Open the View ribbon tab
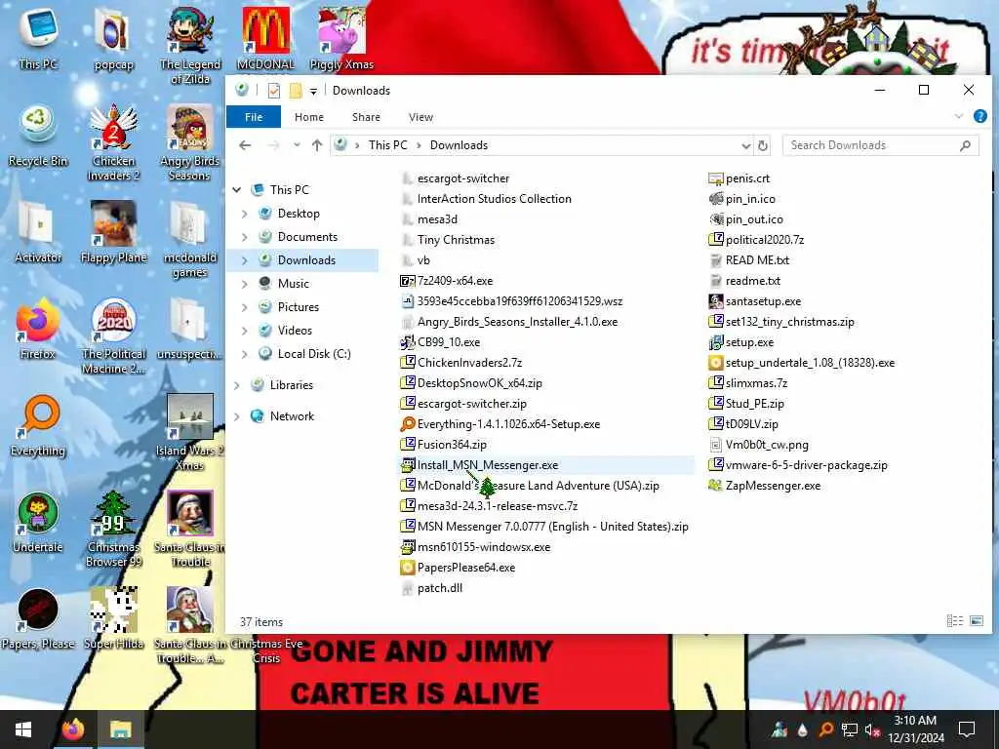The height and width of the screenshot is (749, 999). 420,117
